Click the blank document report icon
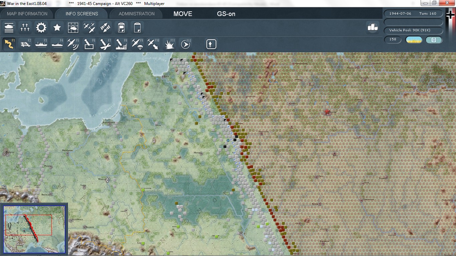 click(137, 27)
